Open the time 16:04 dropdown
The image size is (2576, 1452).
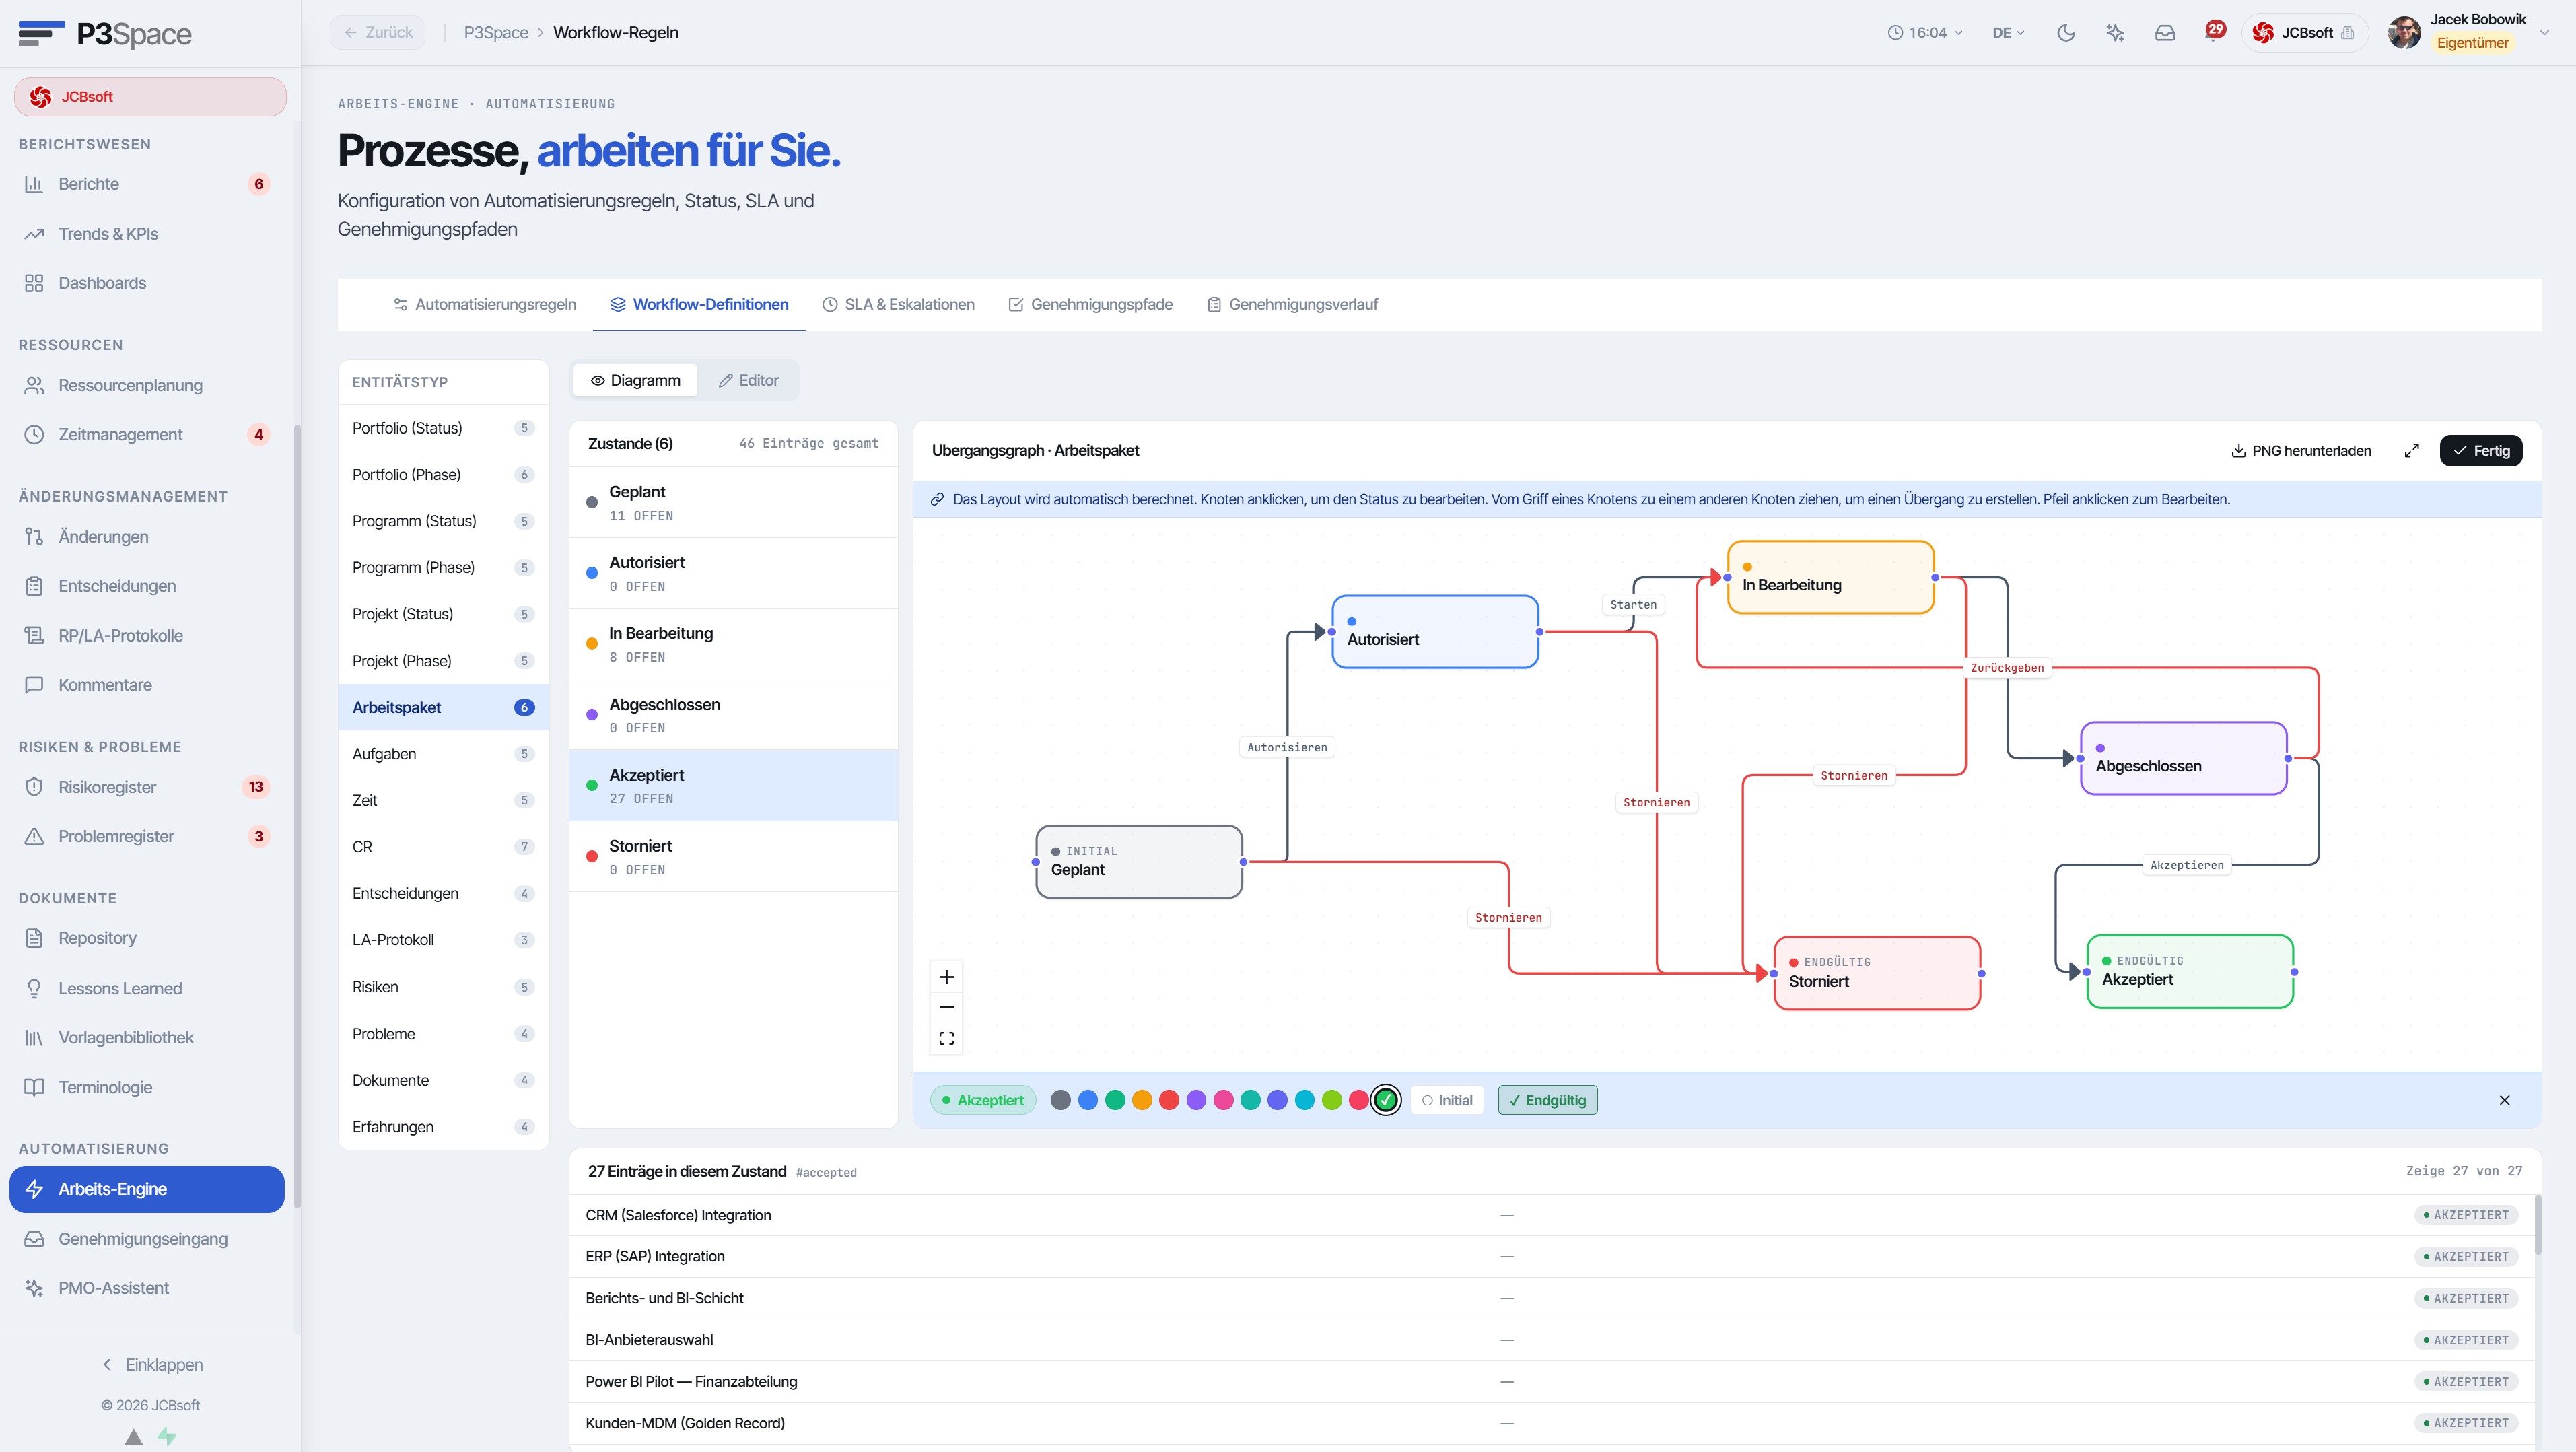(x=1925, y=33)
